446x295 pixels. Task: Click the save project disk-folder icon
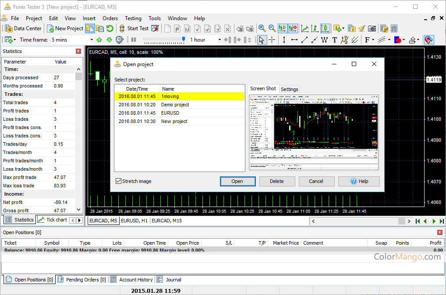point(100,28)
